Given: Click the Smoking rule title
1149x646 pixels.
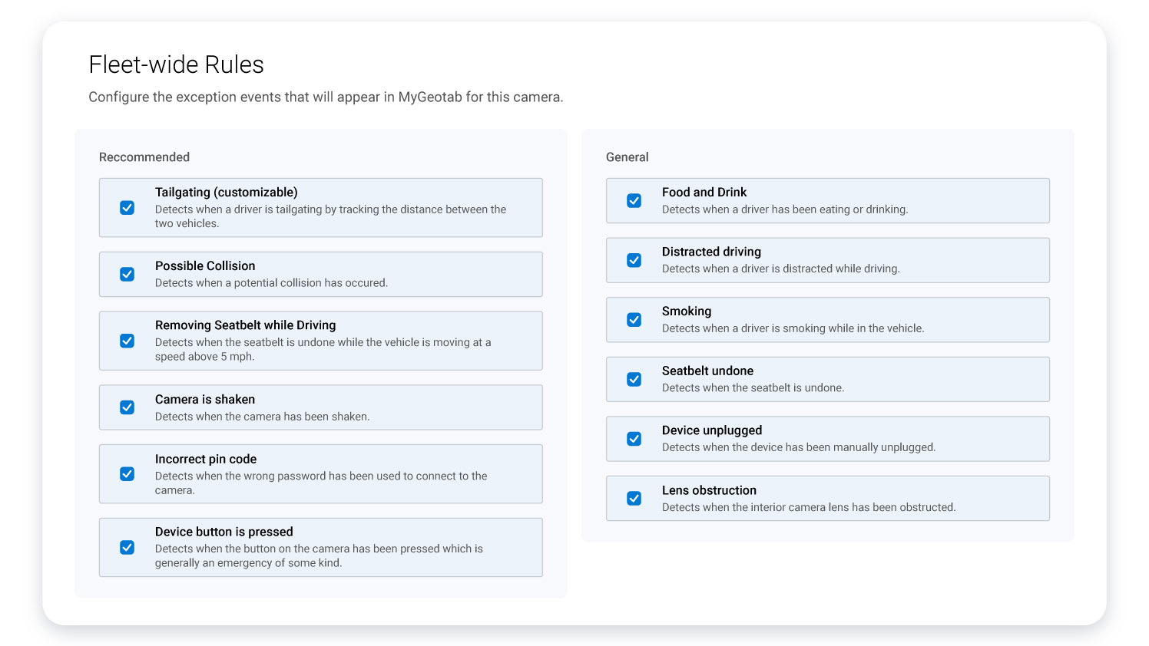Looking at the screenshot, I should pyautogui.click(x=686, y=311).
